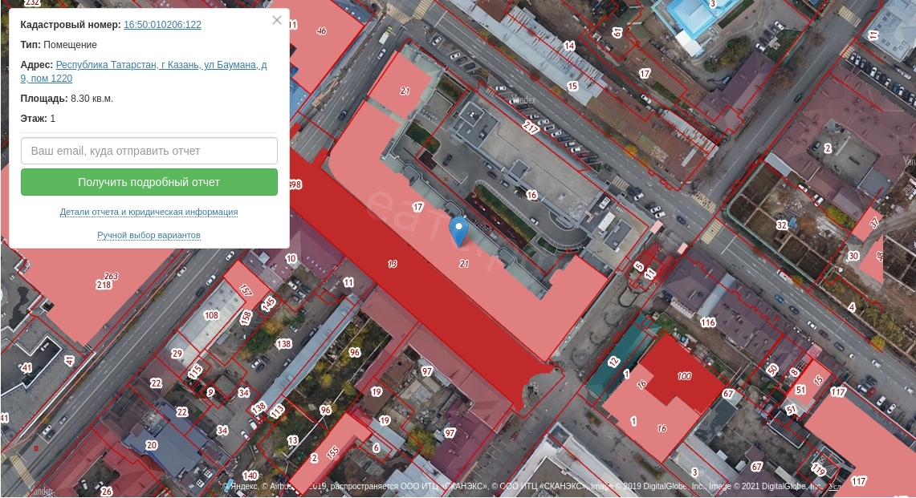This screenshot has width=916, height=498.
Task: Click the blue map location pin
Action: (x=458, y=230)
